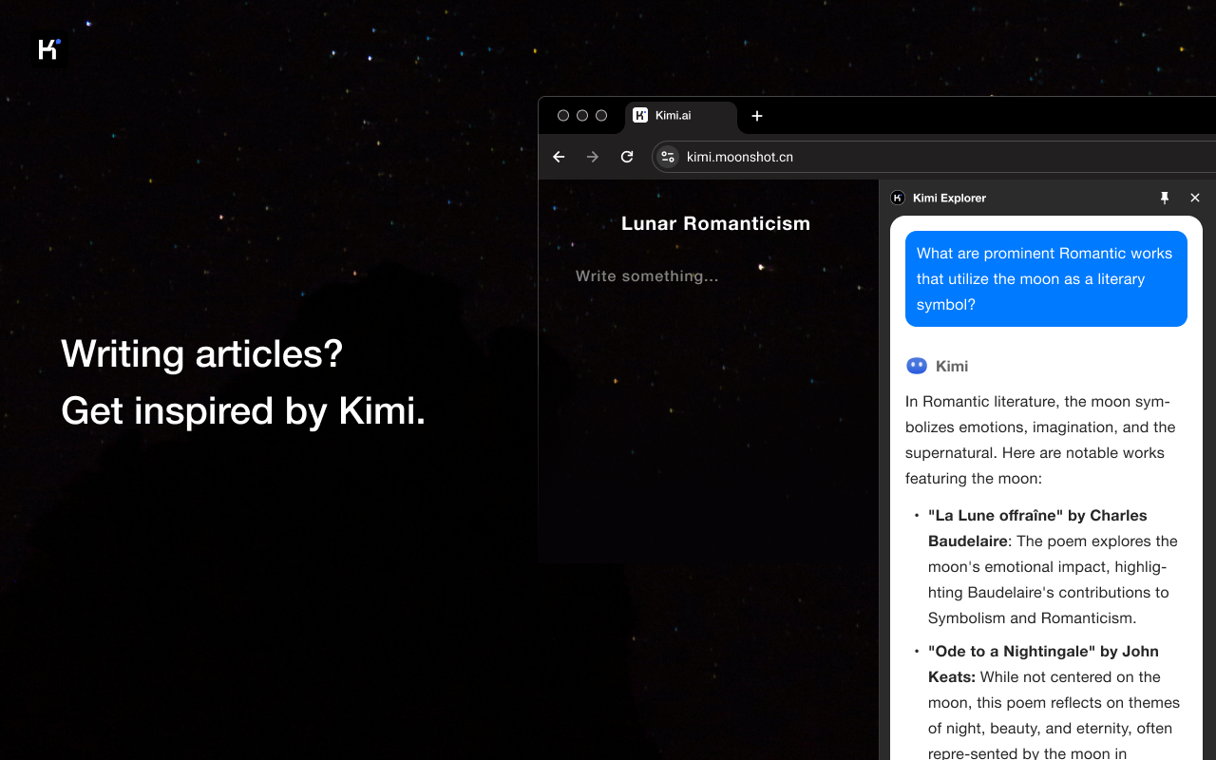The height and width of the screenshot is (760, 1216).
Task: Click the red window close dot
Action: click(x=563, y=116)
